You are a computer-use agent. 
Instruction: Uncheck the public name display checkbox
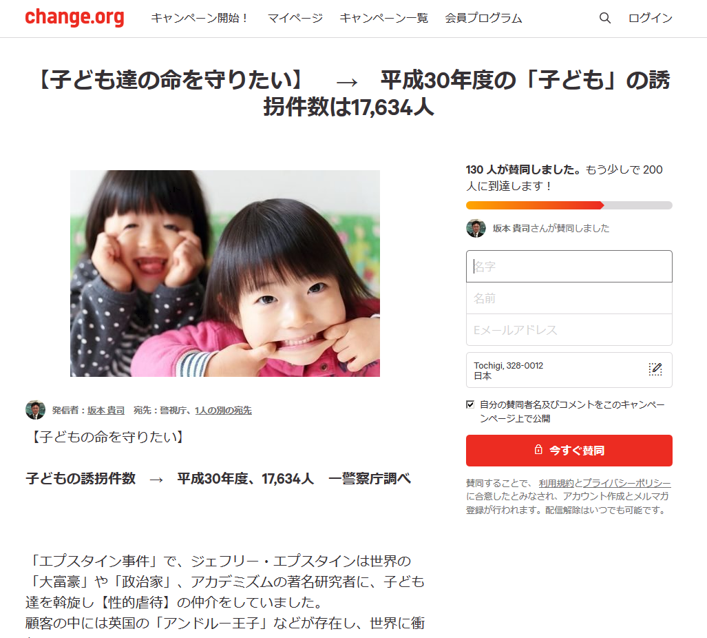pos(469,404)
